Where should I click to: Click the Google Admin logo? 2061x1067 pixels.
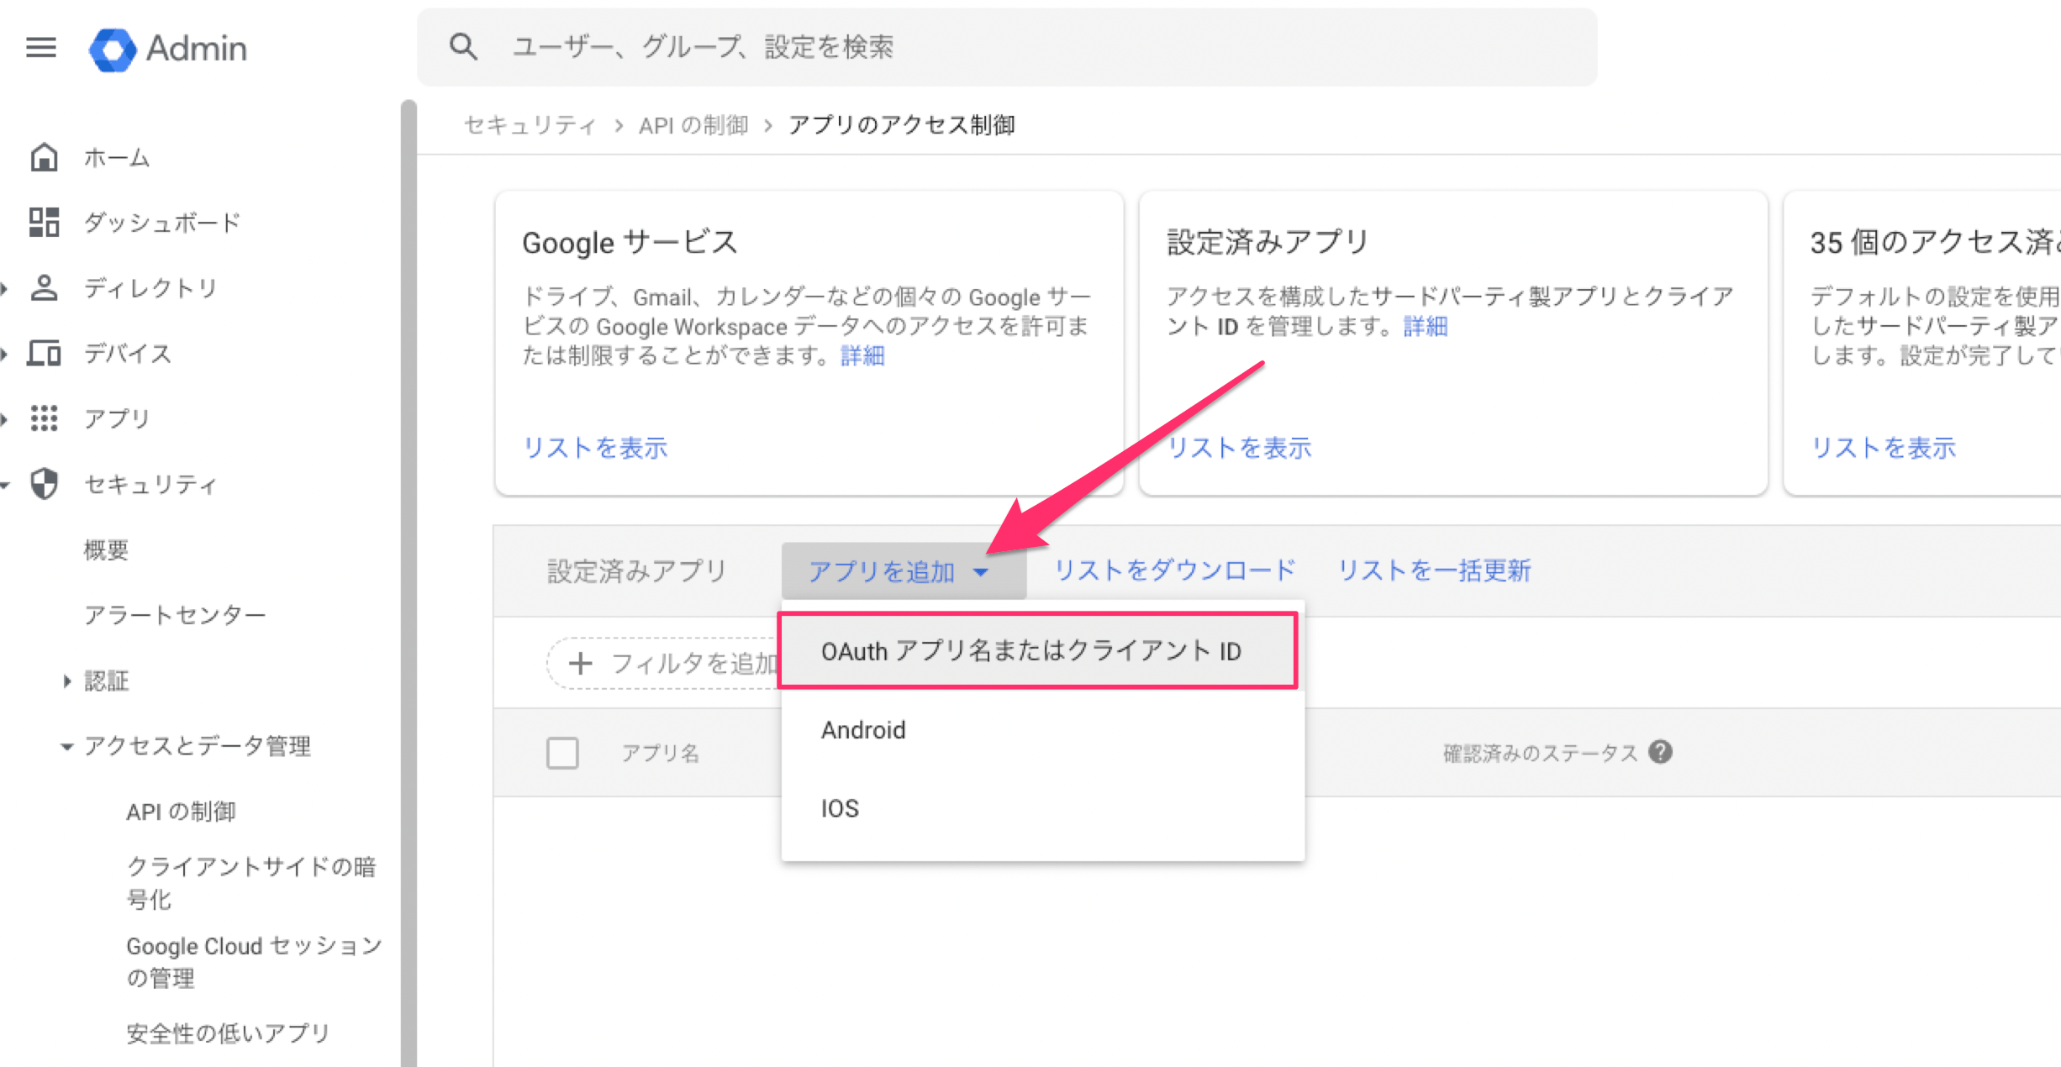pyautogui.click(x=168, y=49)
